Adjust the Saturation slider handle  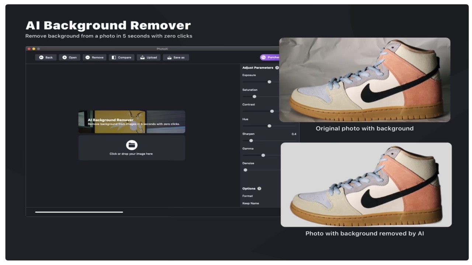[x=254, y=96]
